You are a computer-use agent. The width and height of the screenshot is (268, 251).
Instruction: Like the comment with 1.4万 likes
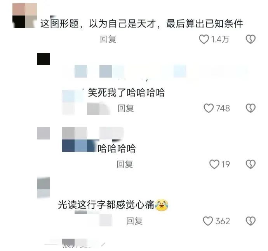coord(204,39)
